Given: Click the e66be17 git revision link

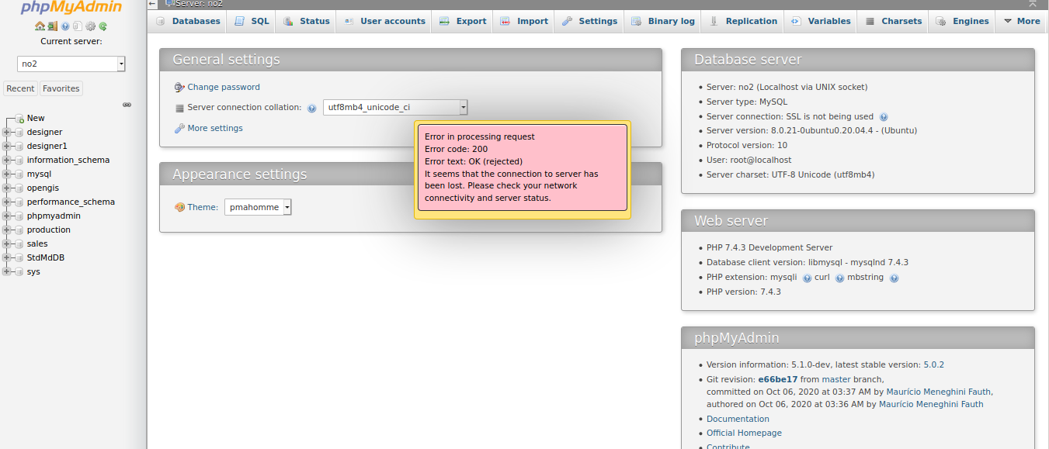Looking at the screenshot, I should [x=778, y=380].
